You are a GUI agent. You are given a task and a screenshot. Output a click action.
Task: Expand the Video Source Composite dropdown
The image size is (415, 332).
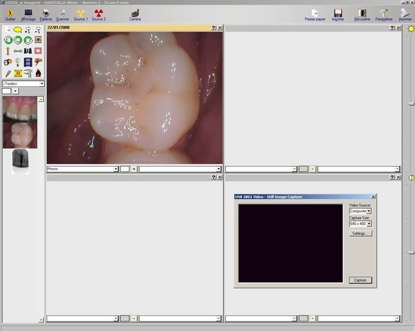(x=369, y=211)
